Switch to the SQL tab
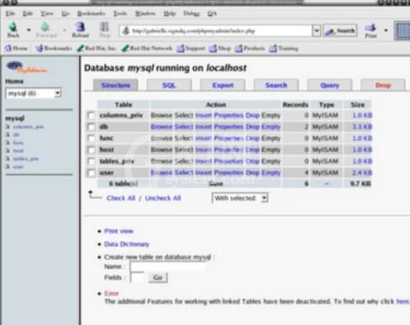 click(169, 85)
